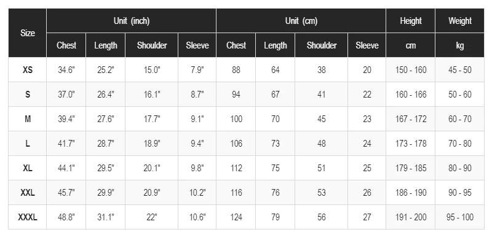Select the Unit (cm) header cell

click(301, 21)
